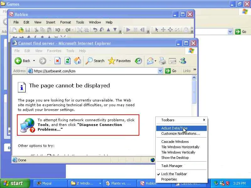Image resolution: width=251 pixels, height=188 pixels.
Task: Open the History clock icon in IE
Action: [x=138, y=61]
